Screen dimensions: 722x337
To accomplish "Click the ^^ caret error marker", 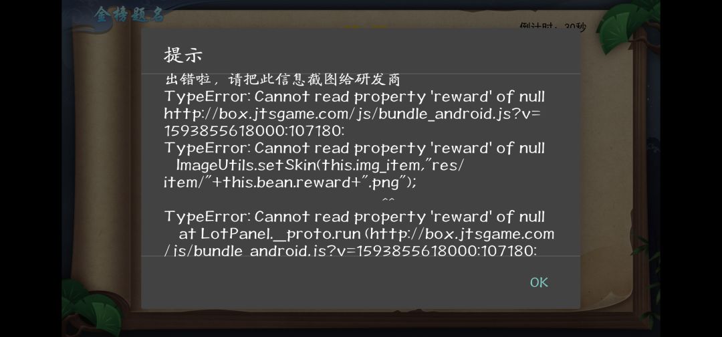I will (x=388, y=200).
